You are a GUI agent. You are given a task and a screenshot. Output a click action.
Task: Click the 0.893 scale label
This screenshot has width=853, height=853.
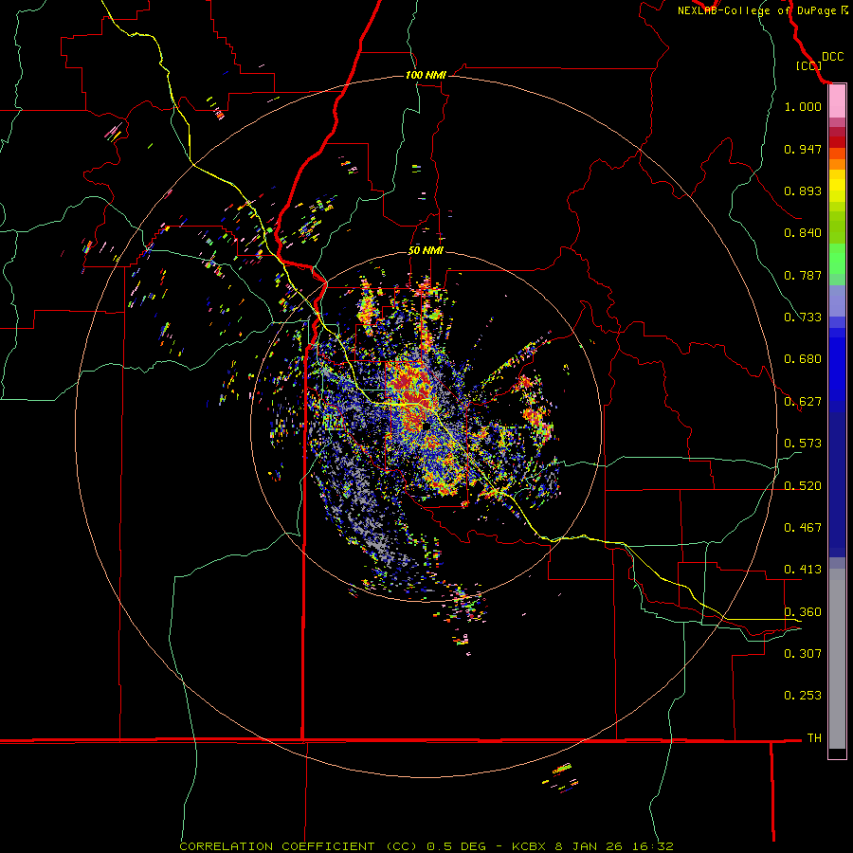coord(803,191)
